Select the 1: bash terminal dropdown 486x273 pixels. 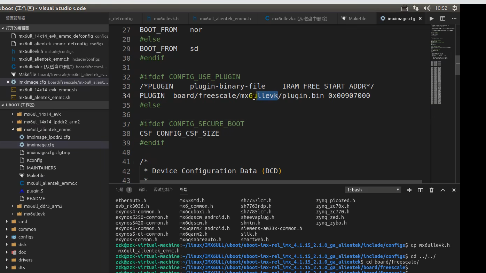pyautogui.click(x=373, y=190)
